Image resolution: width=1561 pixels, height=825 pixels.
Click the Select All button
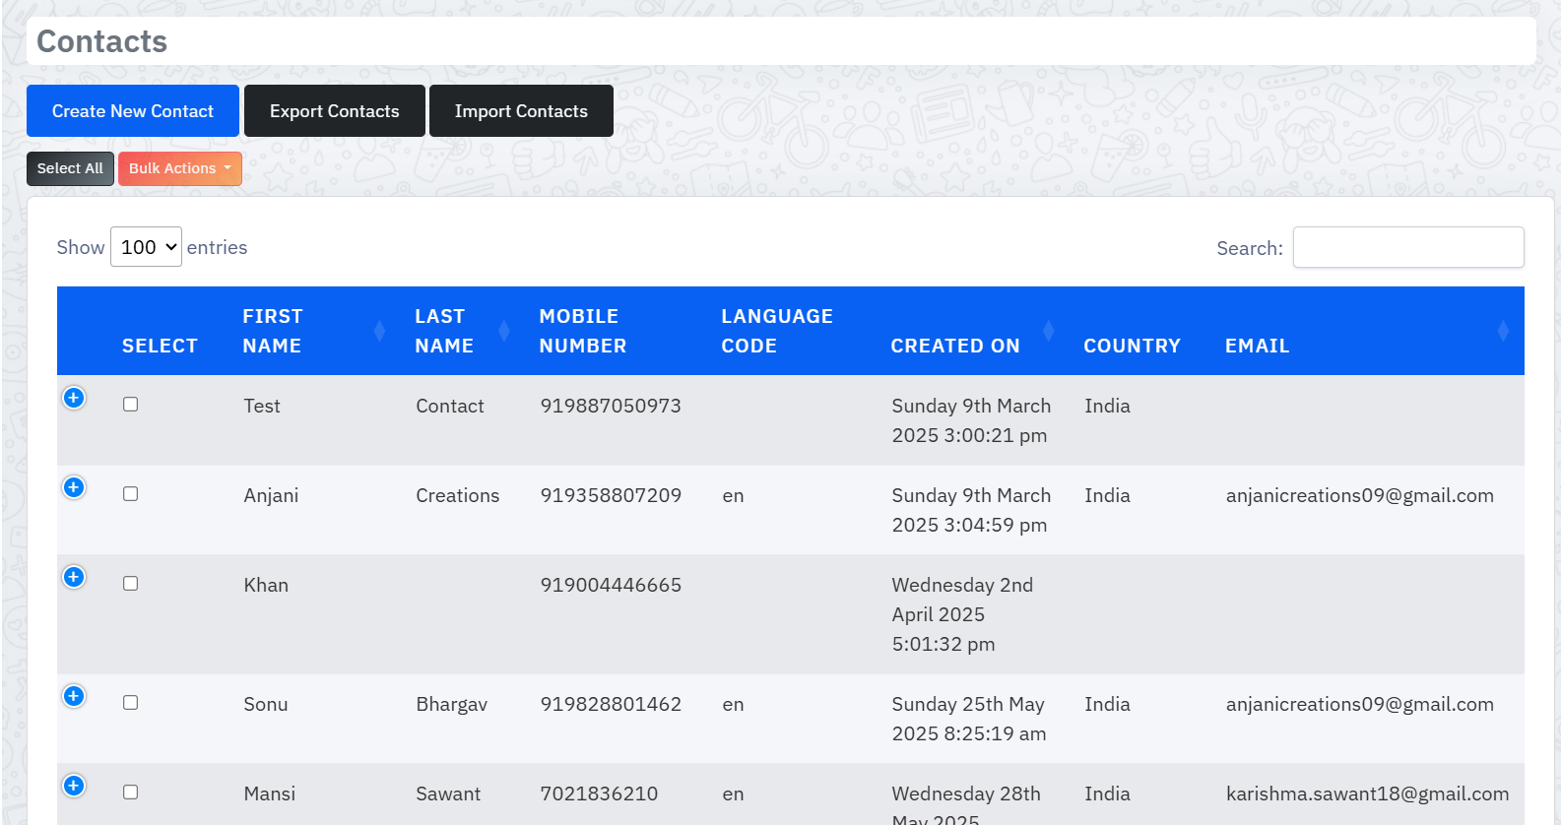(70, 168)
